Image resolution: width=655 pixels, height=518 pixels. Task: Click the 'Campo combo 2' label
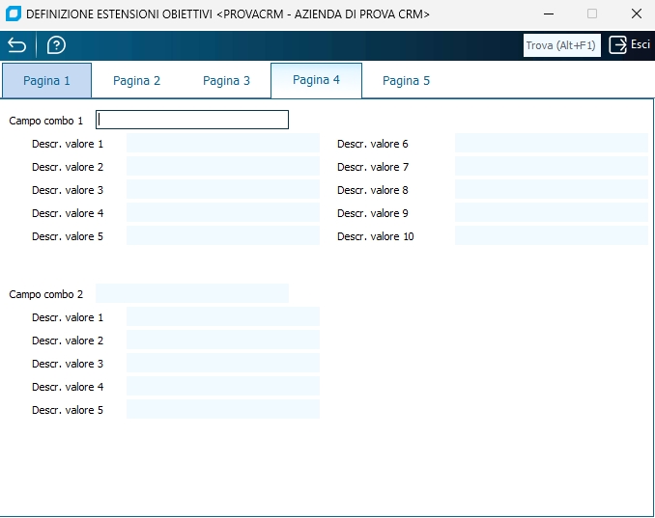click(46, 294)
